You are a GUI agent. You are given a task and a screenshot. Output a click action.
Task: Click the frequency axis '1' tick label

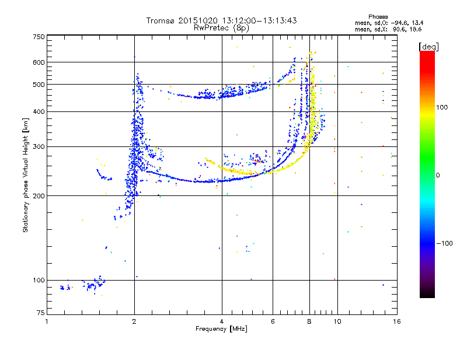click(x=47, y=321)
